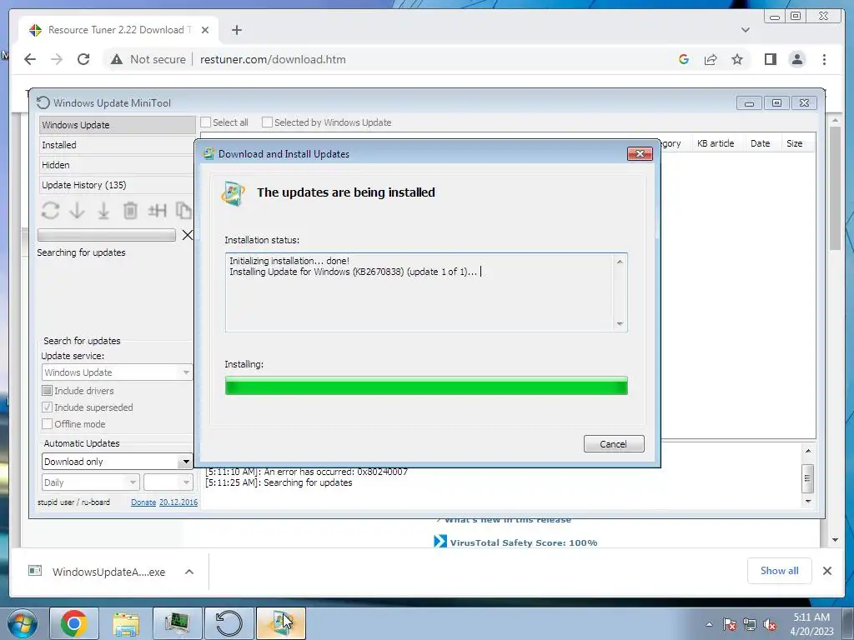Click the refresh updates icon in MiniTool
Screen dimensions: 854x640
tap(50, 211)
